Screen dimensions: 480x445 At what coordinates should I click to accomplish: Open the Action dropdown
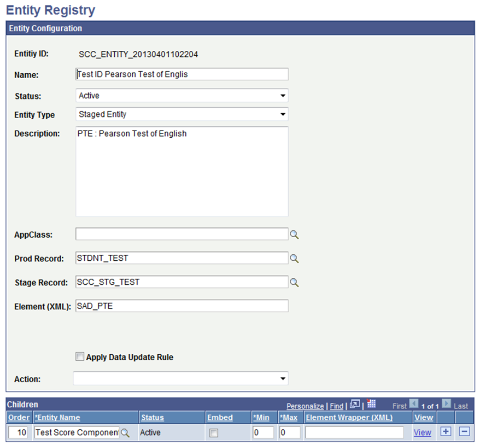click(x=283, y=378)
